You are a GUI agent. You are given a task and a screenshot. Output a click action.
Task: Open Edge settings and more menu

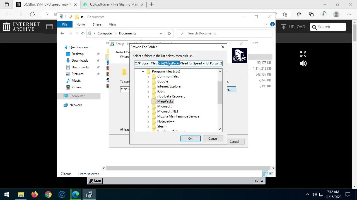pos(349,14)
